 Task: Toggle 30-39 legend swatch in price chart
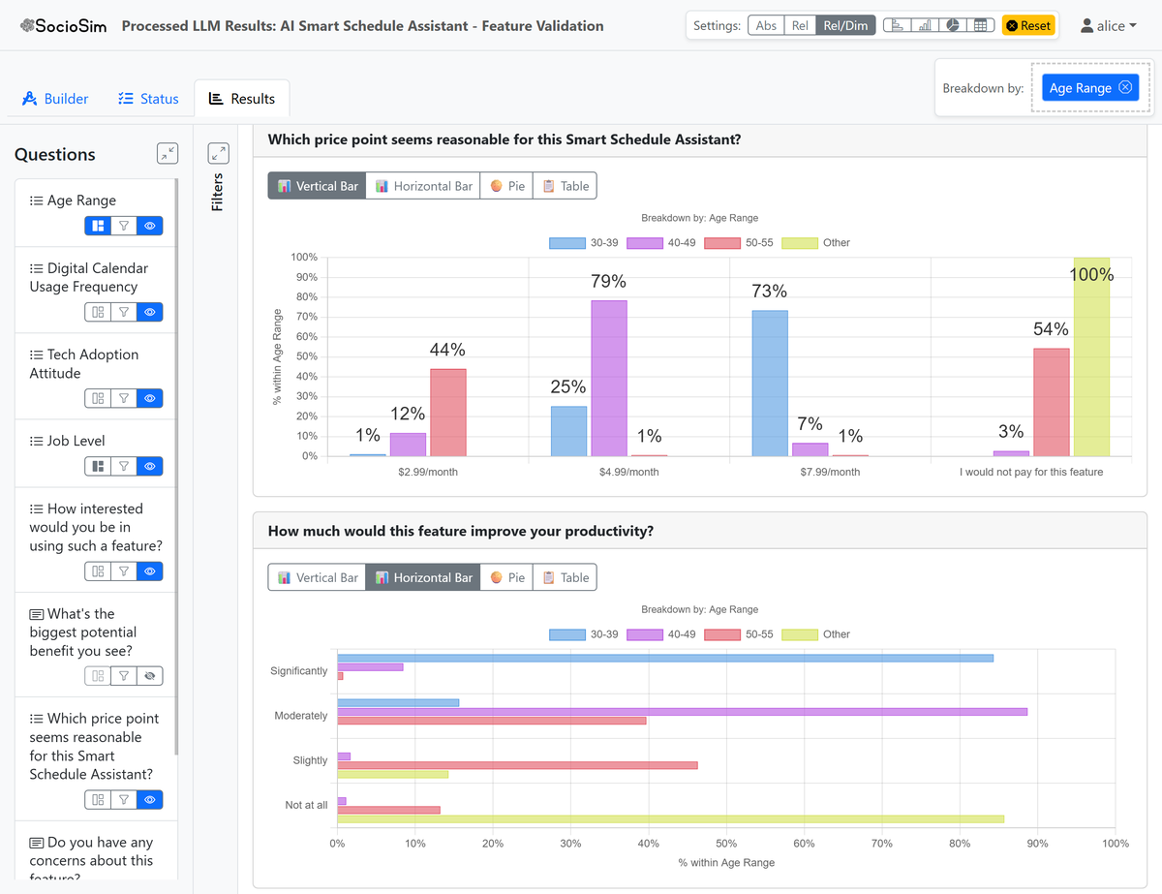(x=567, y=243)
